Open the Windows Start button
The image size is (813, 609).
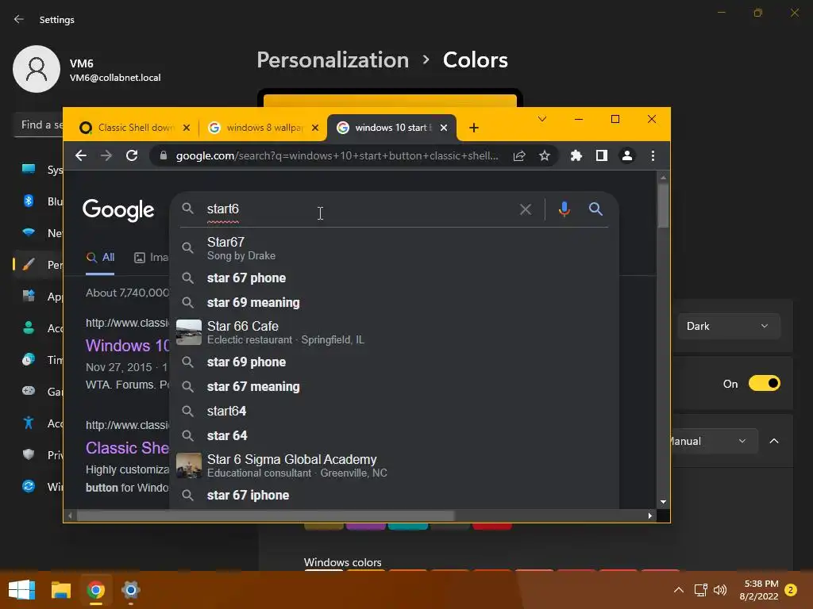[x=21, y=590]
